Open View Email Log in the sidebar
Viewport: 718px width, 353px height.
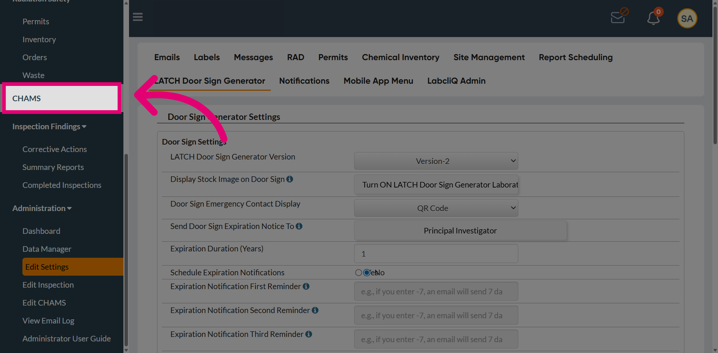pyautogui.click(x=49, y=321)
